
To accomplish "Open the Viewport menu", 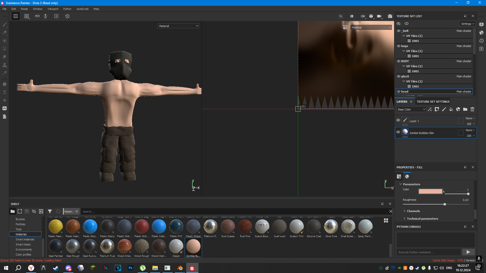I will tap(53, 9).
